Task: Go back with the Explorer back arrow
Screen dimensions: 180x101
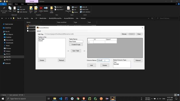Action: coord(2,18)
